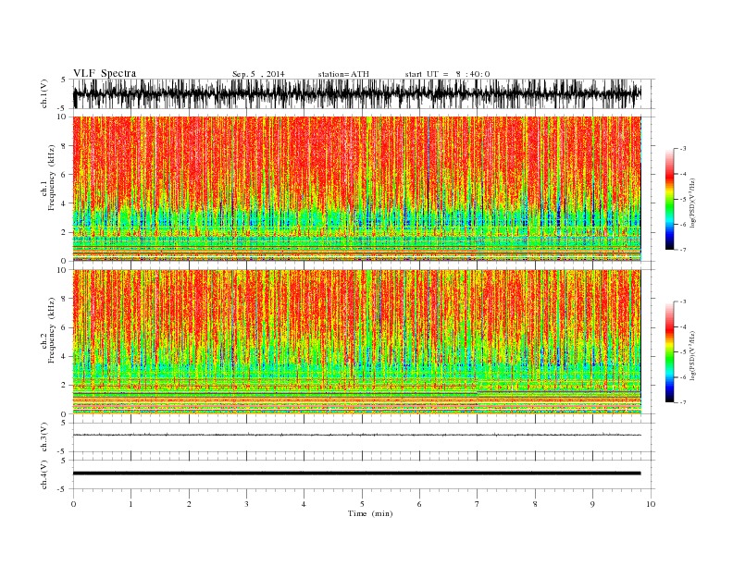Click the "VLF Spectra" title text

coord(105,73)
